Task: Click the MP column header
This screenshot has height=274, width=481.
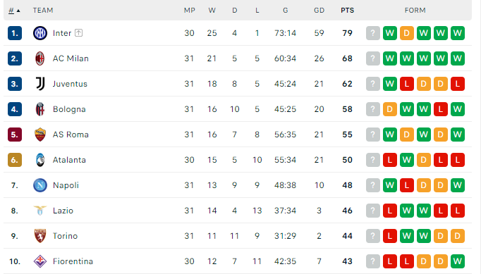Action: (x=189, y=11)
